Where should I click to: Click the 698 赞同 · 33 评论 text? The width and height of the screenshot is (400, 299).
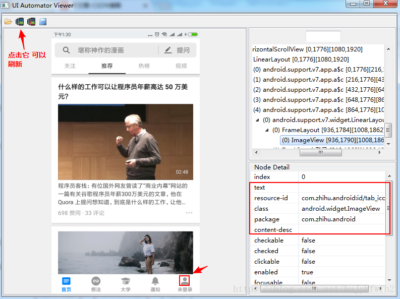tap(81, 213)
